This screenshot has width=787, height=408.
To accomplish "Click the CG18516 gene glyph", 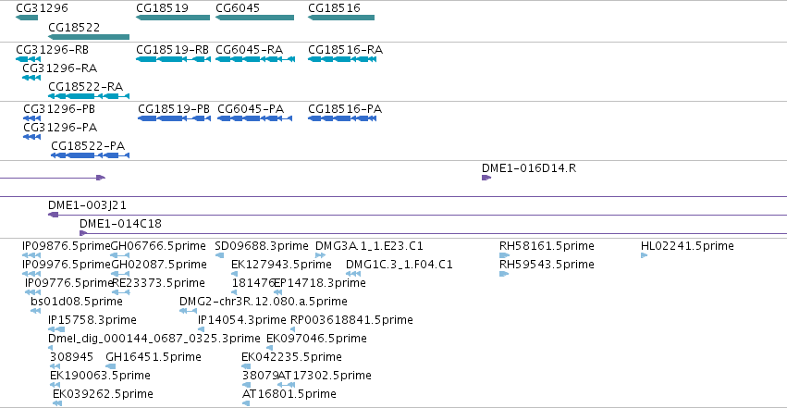I will pyautogui.click(x=341, y=18).
